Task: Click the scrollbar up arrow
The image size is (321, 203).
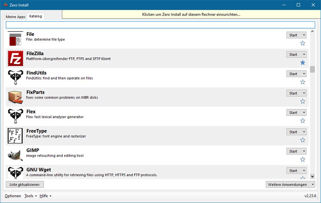Action: (x=312, y=31)
